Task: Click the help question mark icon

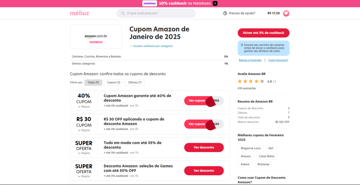Action: click(225, 13)
